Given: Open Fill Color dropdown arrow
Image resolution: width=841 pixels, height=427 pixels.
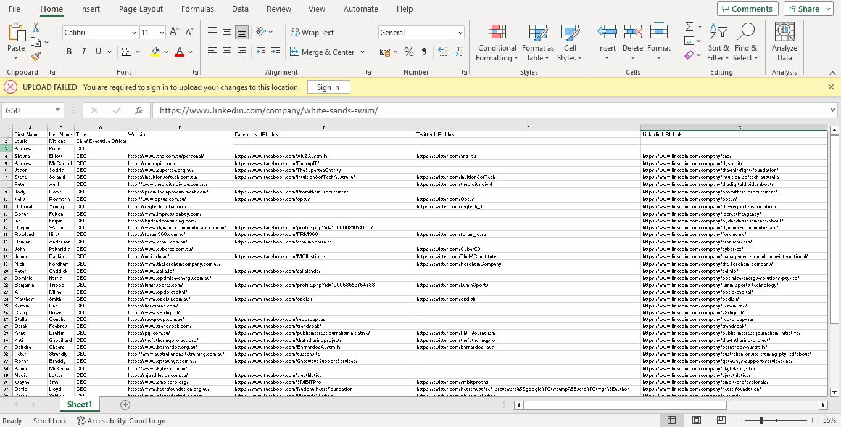Looking at the screenshot, I should coord(166,52).
